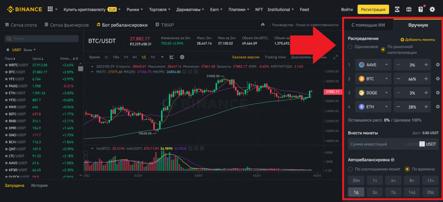Select По соотношению монет radio
This screenshot has height=202, width=443.
tap(350, 169)
